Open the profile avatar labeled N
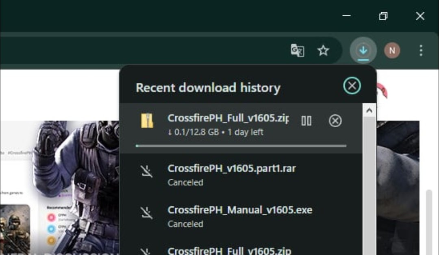 click(392, 51)
